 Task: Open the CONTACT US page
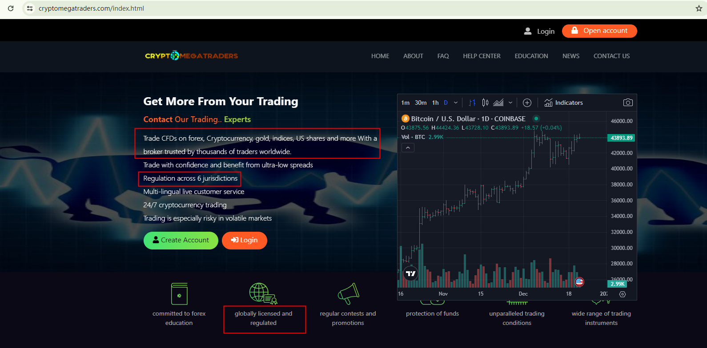pyautogui.click(x=611, y=56)
